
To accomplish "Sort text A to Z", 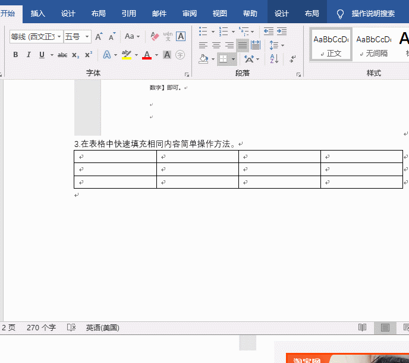I will click(x=274, y=59).
